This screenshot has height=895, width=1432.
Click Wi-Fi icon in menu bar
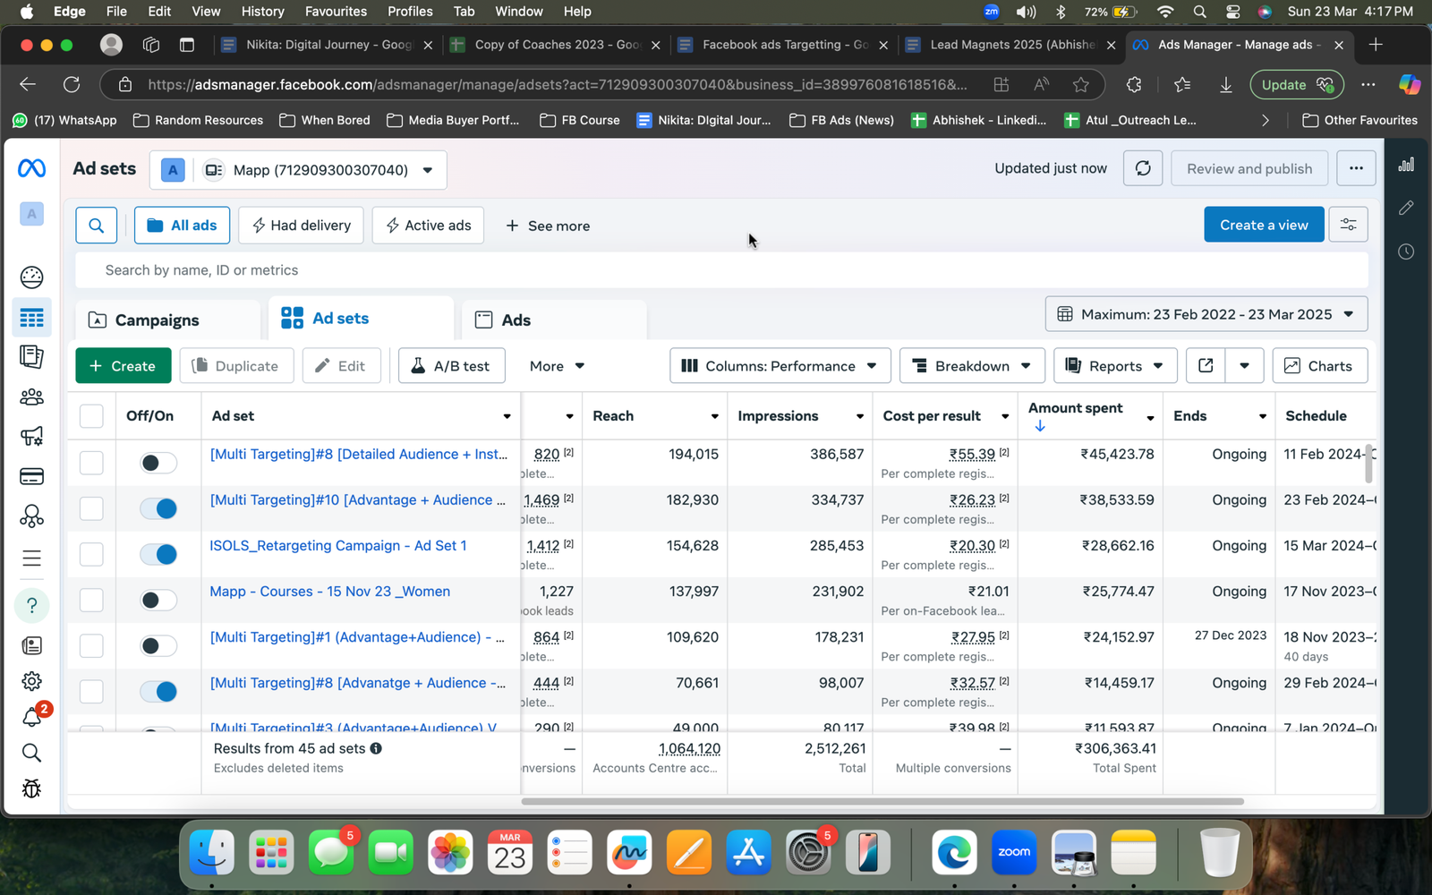1164,12
